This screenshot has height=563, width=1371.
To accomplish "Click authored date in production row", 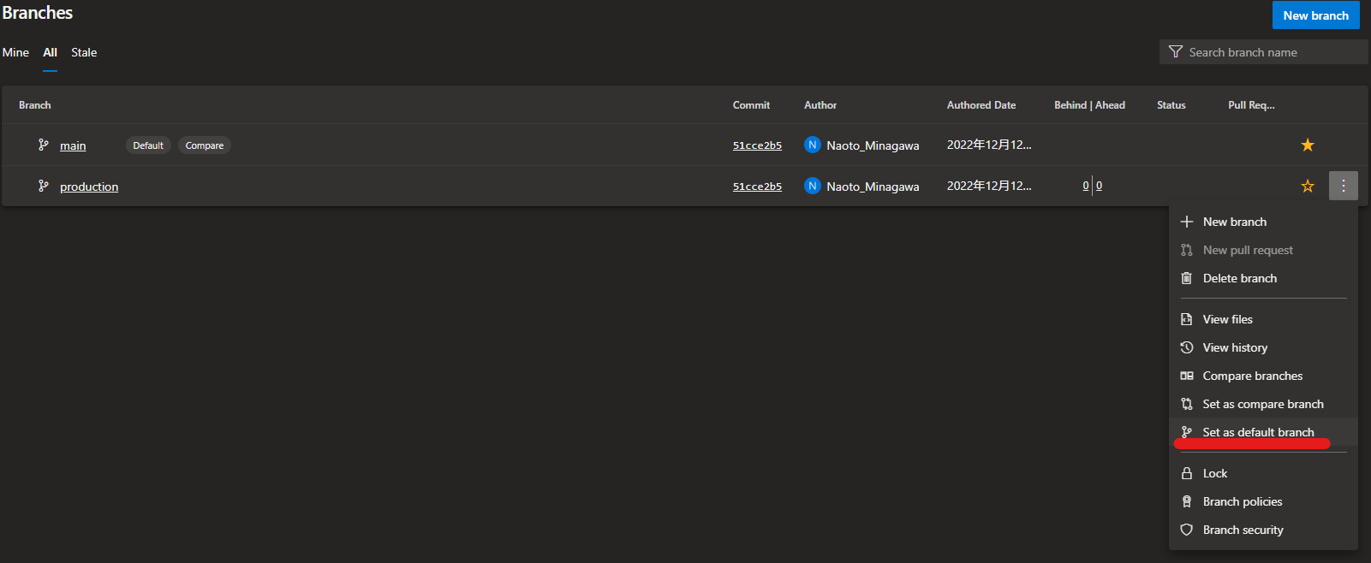I will point(989,186).
